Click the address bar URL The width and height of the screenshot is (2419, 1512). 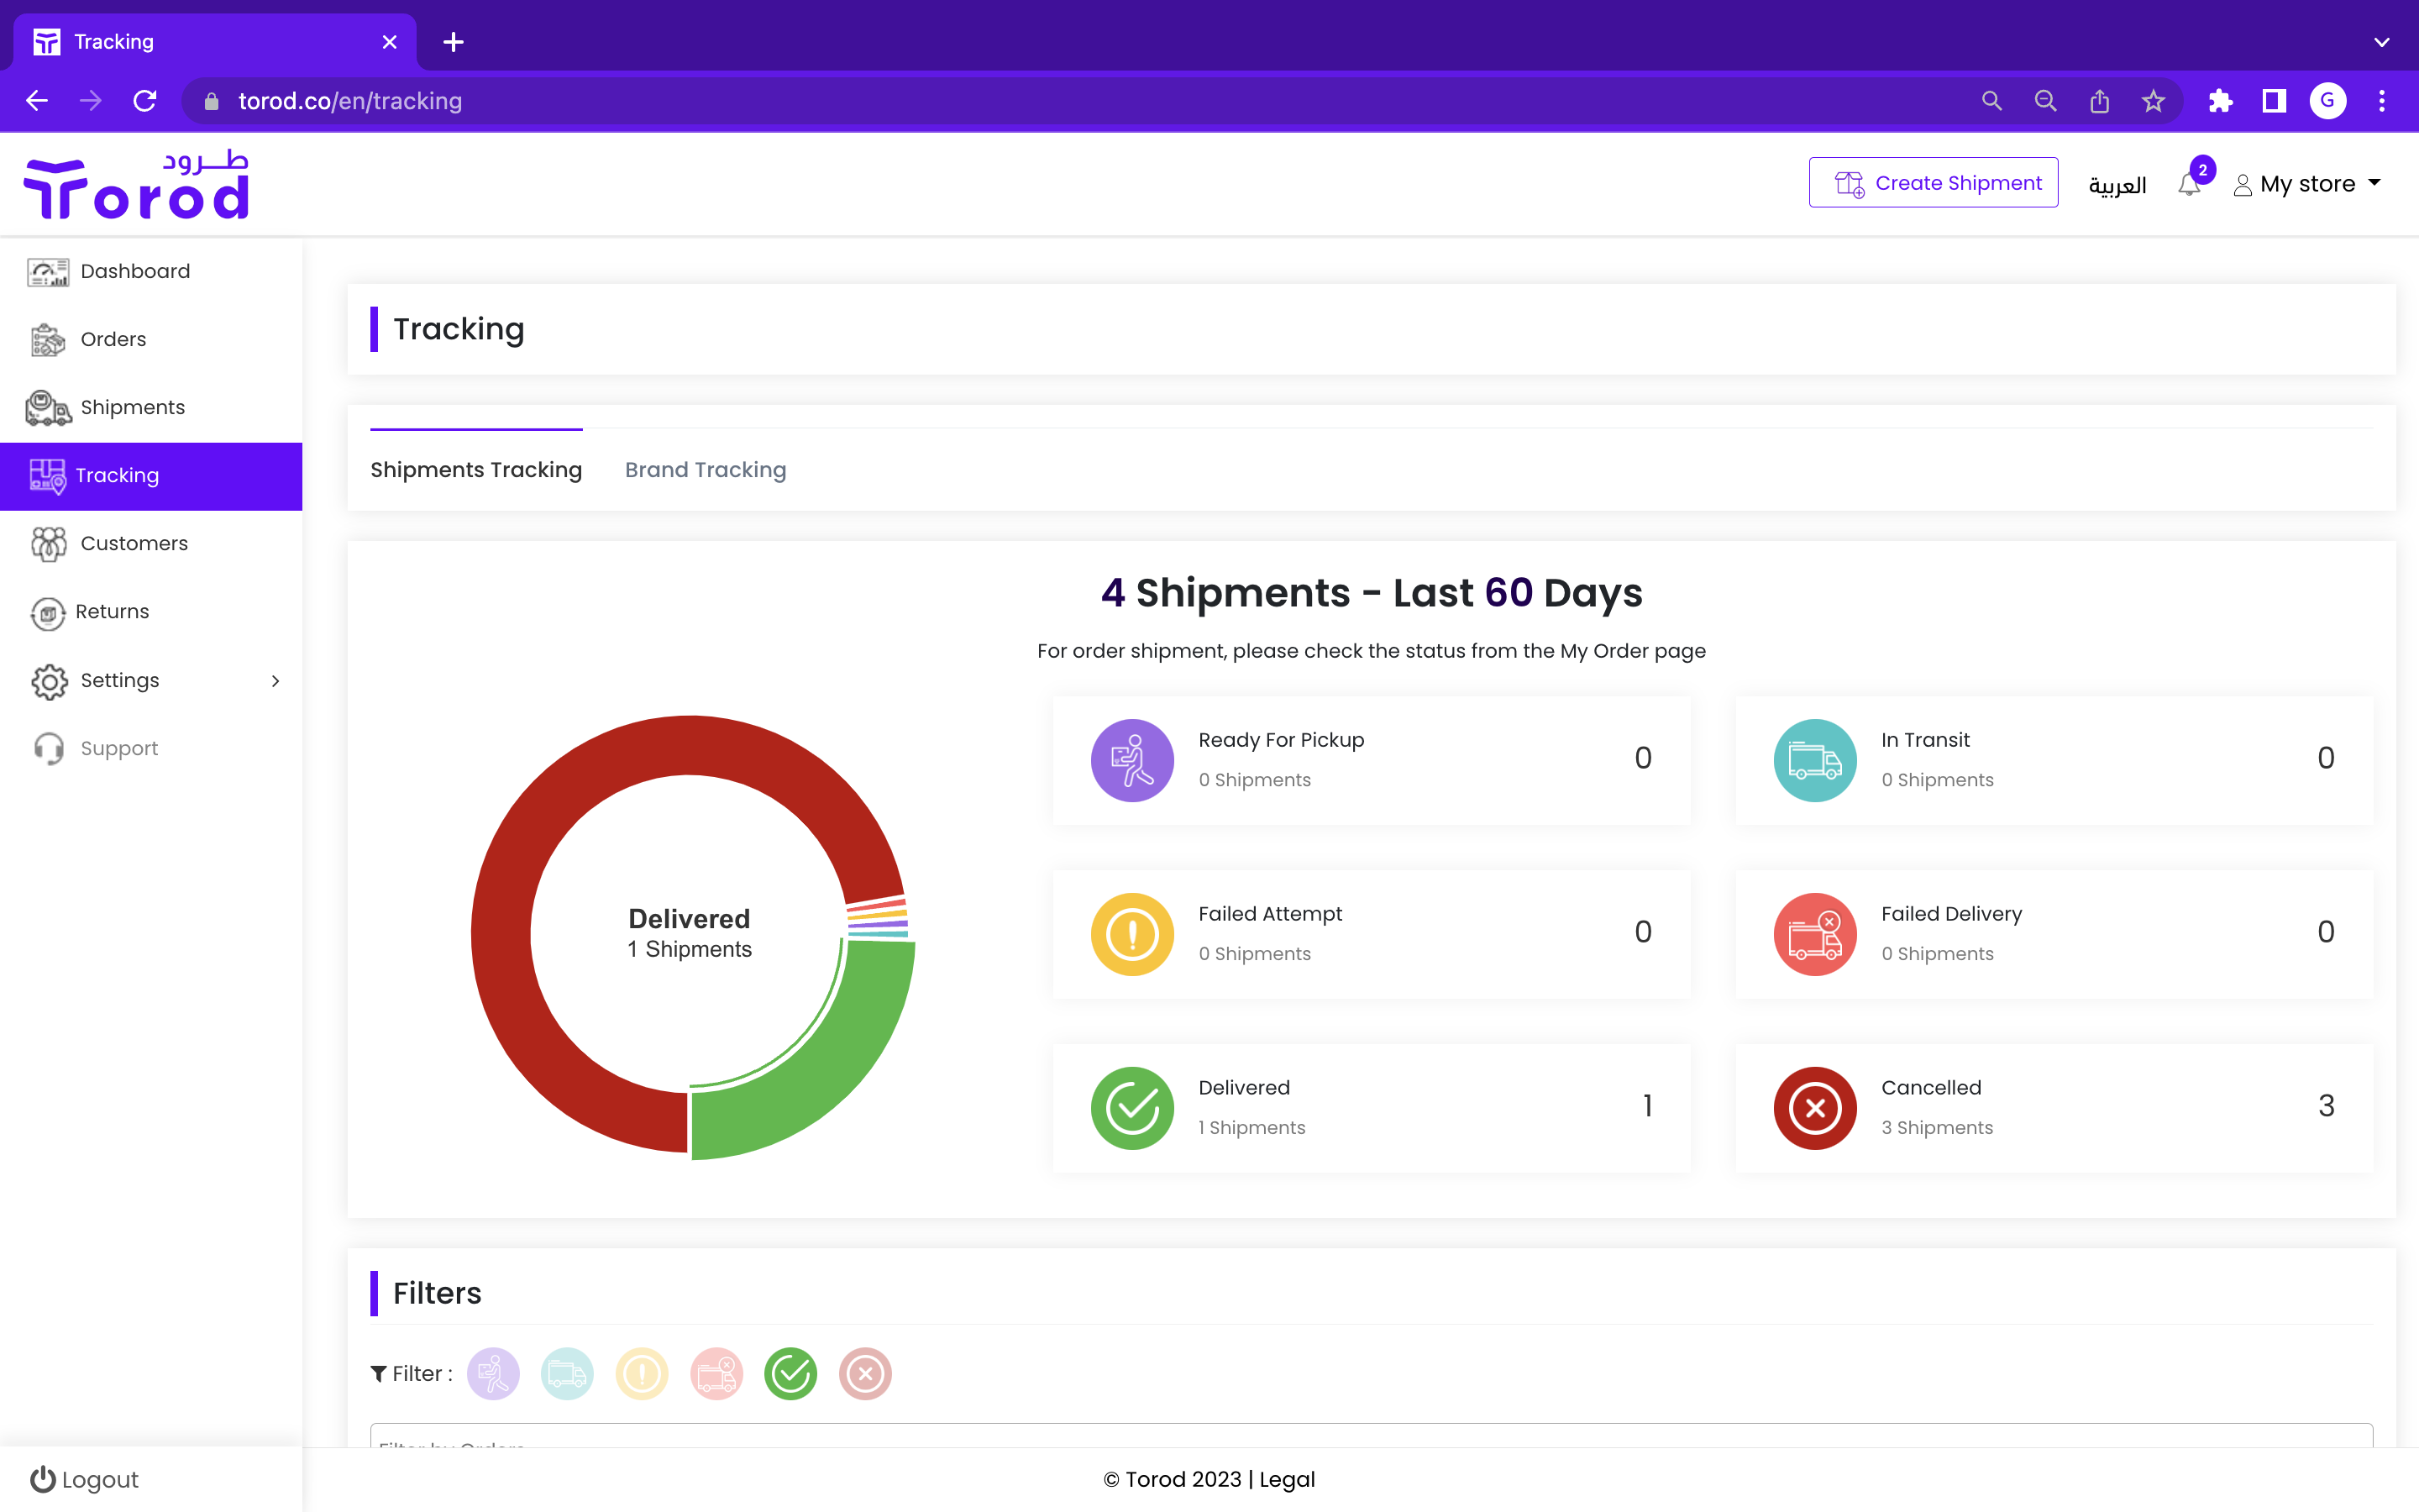point(350,101)
